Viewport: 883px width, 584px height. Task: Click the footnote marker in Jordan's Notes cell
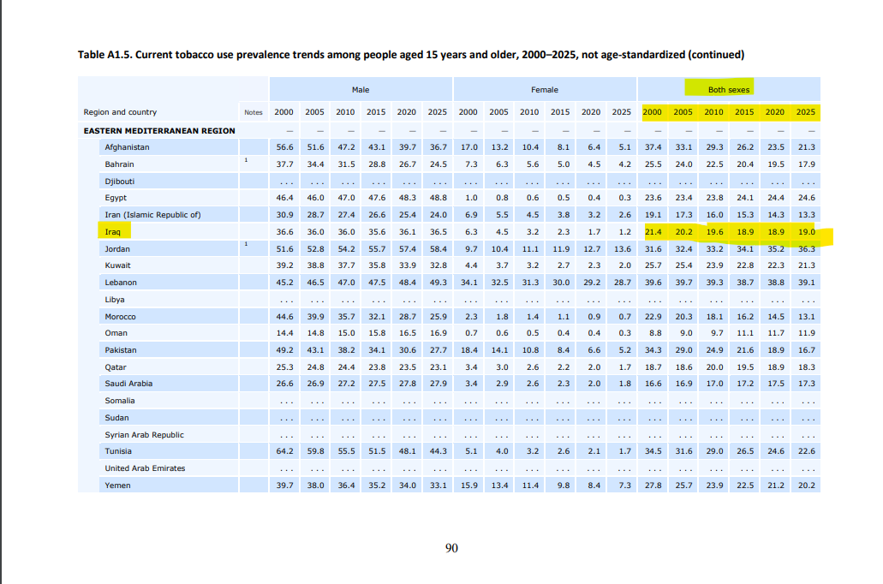245,245
